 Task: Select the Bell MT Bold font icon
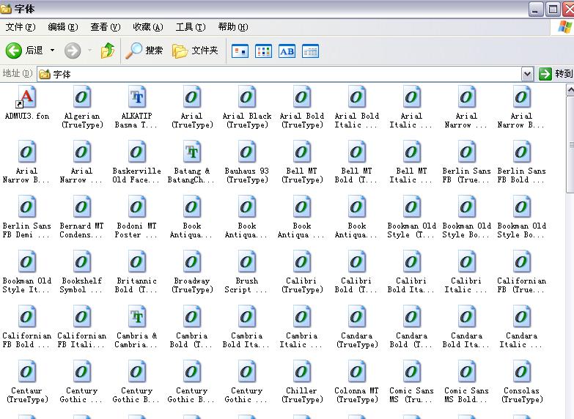356,152
